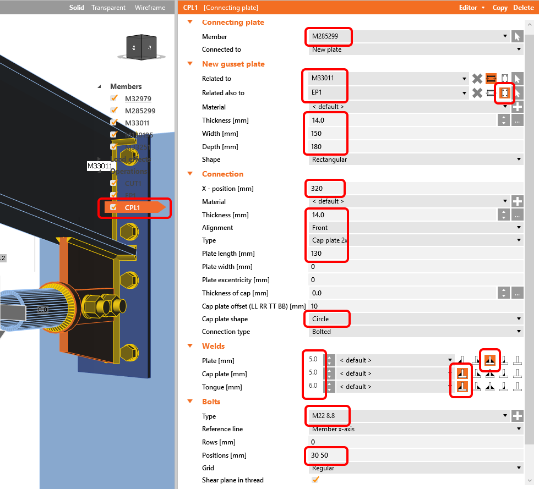Add new Connection material with plus
The height and width of the screenshot is (489, 539).
tap(518, 201)
